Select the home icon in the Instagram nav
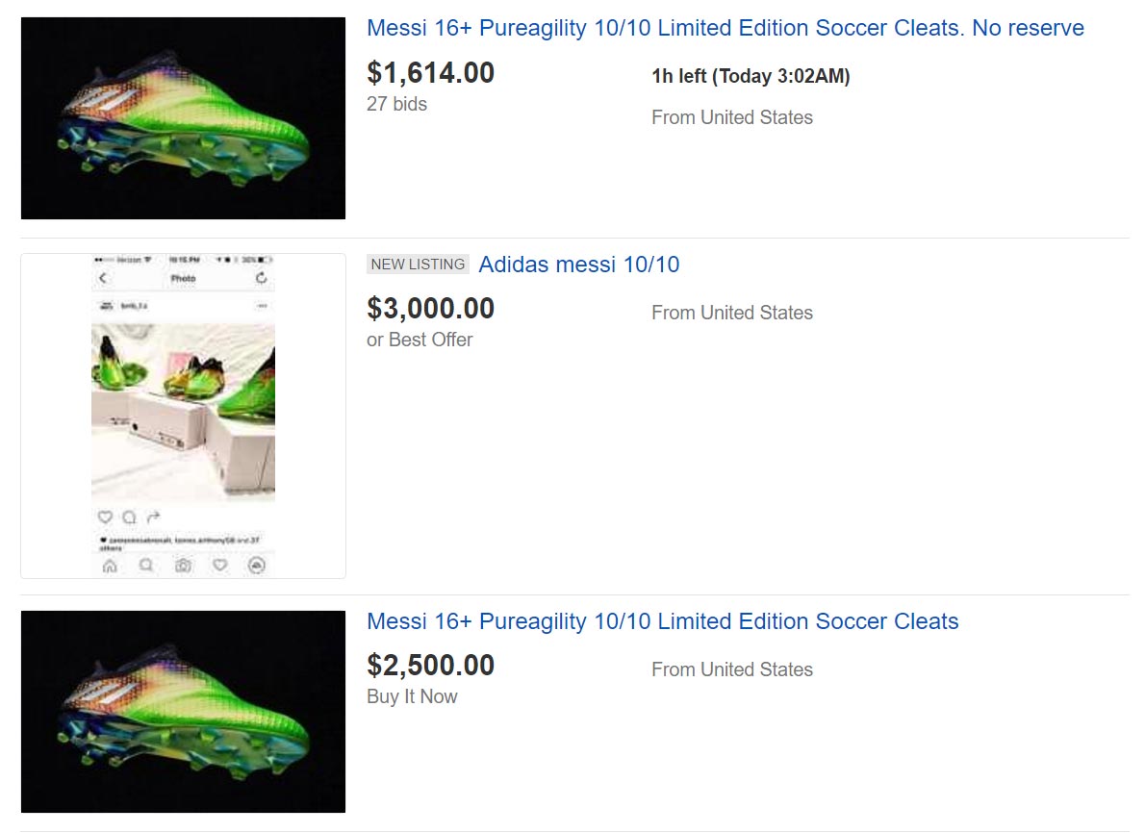This screenshot has height=833, width=1145. click(x=109, y=564)
